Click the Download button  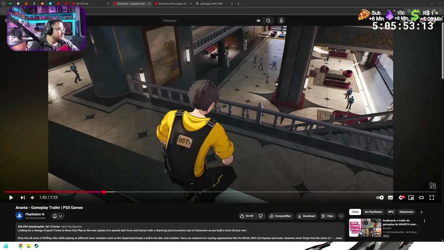[x=306, y=216]
